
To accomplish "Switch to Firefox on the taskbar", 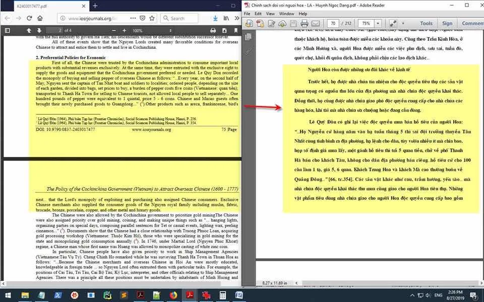I will pyautogui.click(x=173, y=295).
